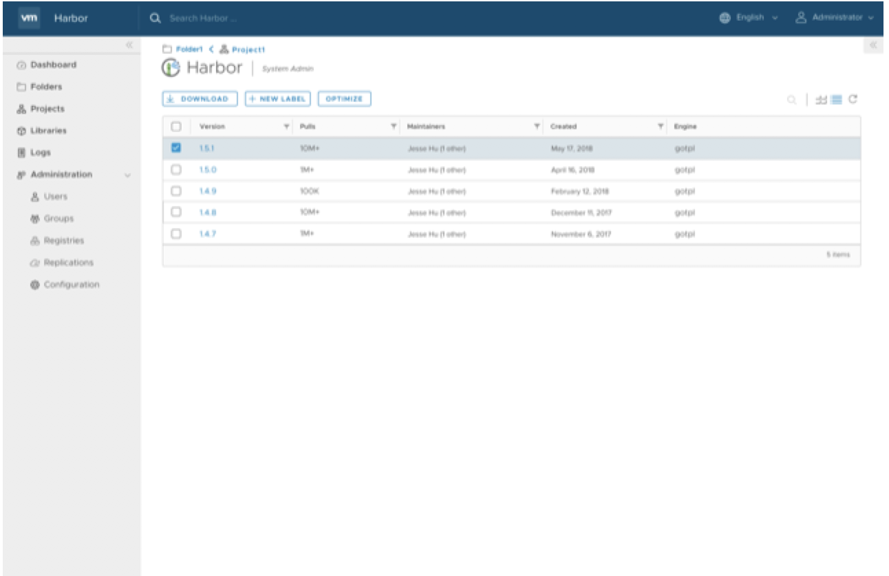Viewport: 889px width, 576px height.
Task: Toggle the select-all header checkbox
Action: (175, 126)
